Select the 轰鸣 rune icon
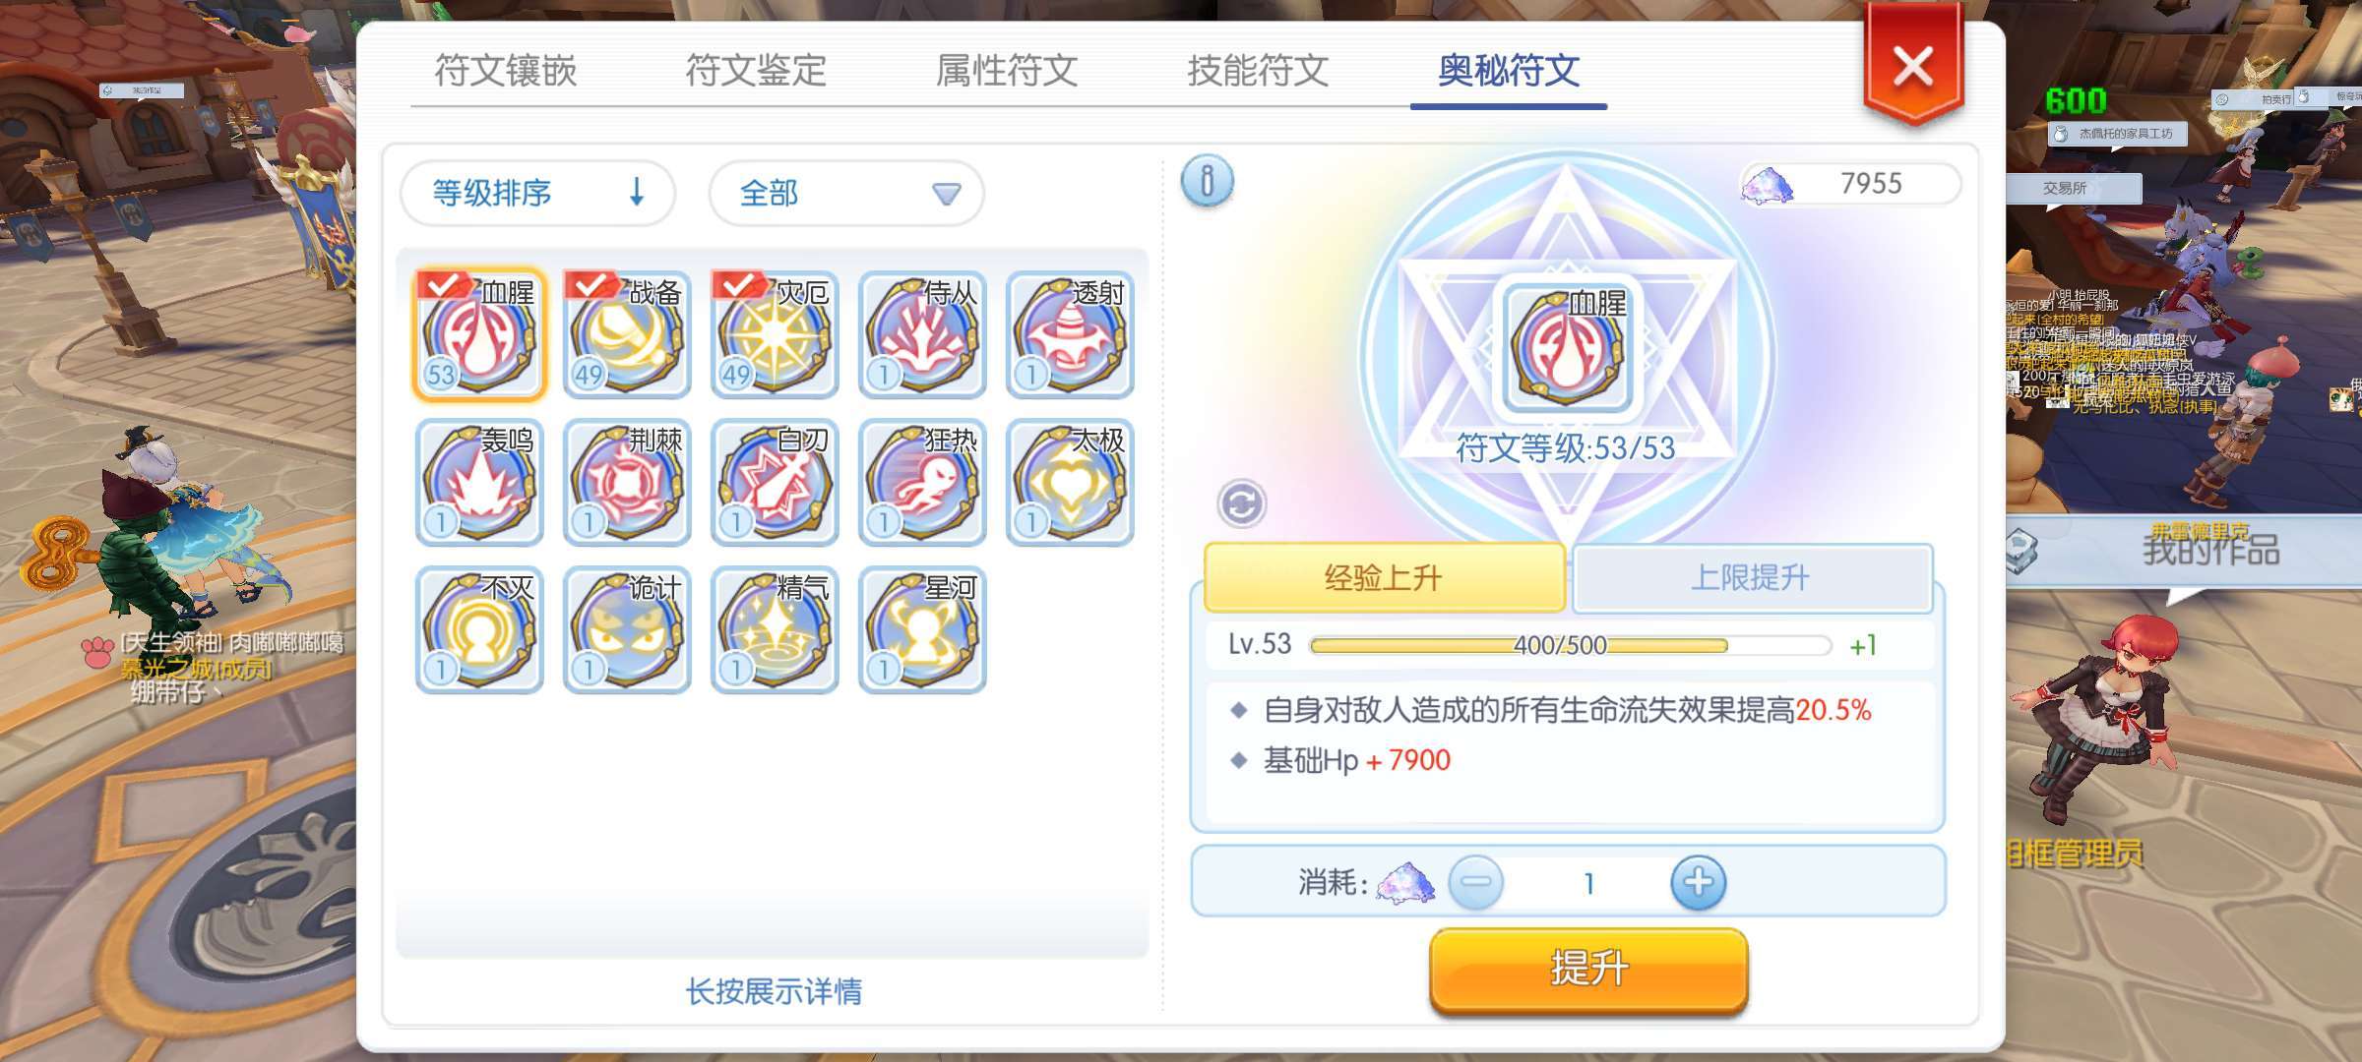The height and width of the screenshot is (1062, 2362). click(x=479, y=482)
